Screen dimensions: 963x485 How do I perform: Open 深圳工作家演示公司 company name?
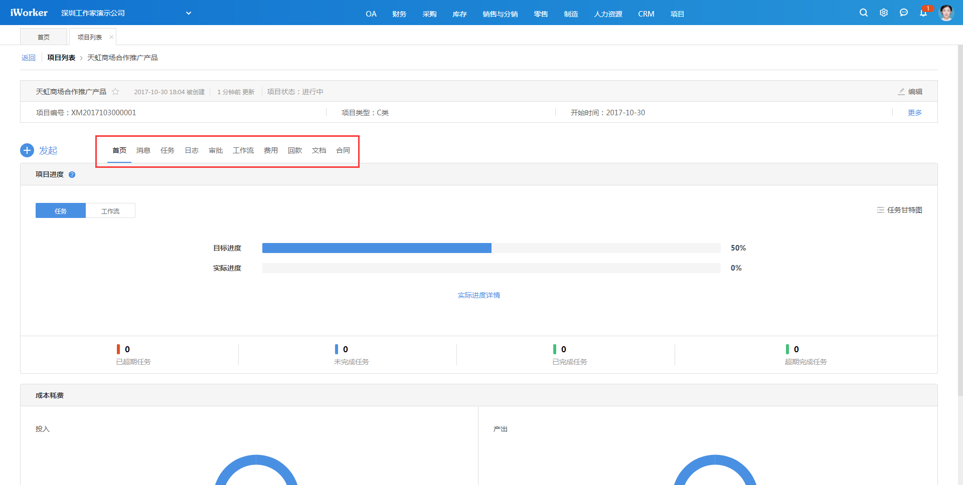click(93, 13)
